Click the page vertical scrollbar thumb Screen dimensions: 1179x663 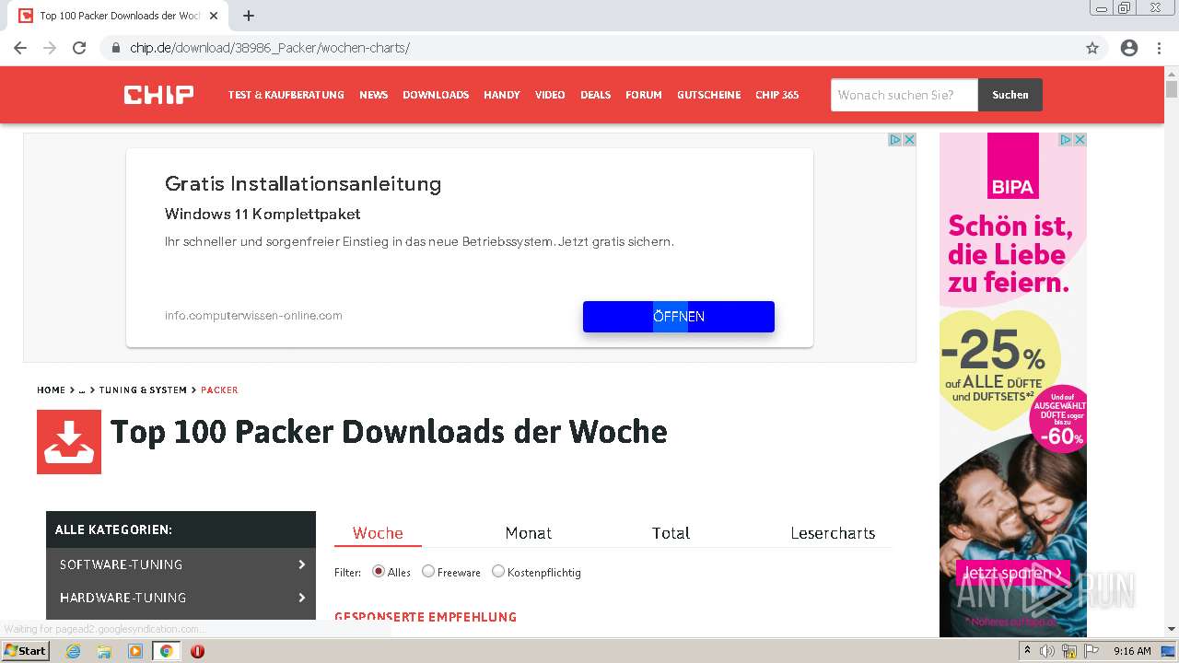click(1172, 89)
